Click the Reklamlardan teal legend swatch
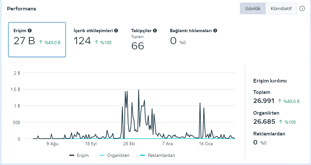 click(x=142, y=155)
